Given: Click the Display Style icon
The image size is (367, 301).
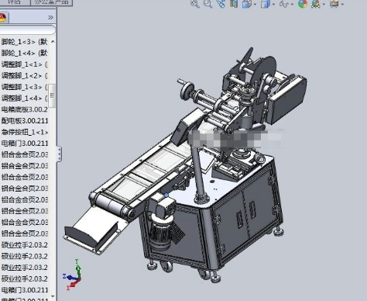Looking at the screenshot, I should coord(265,4).
